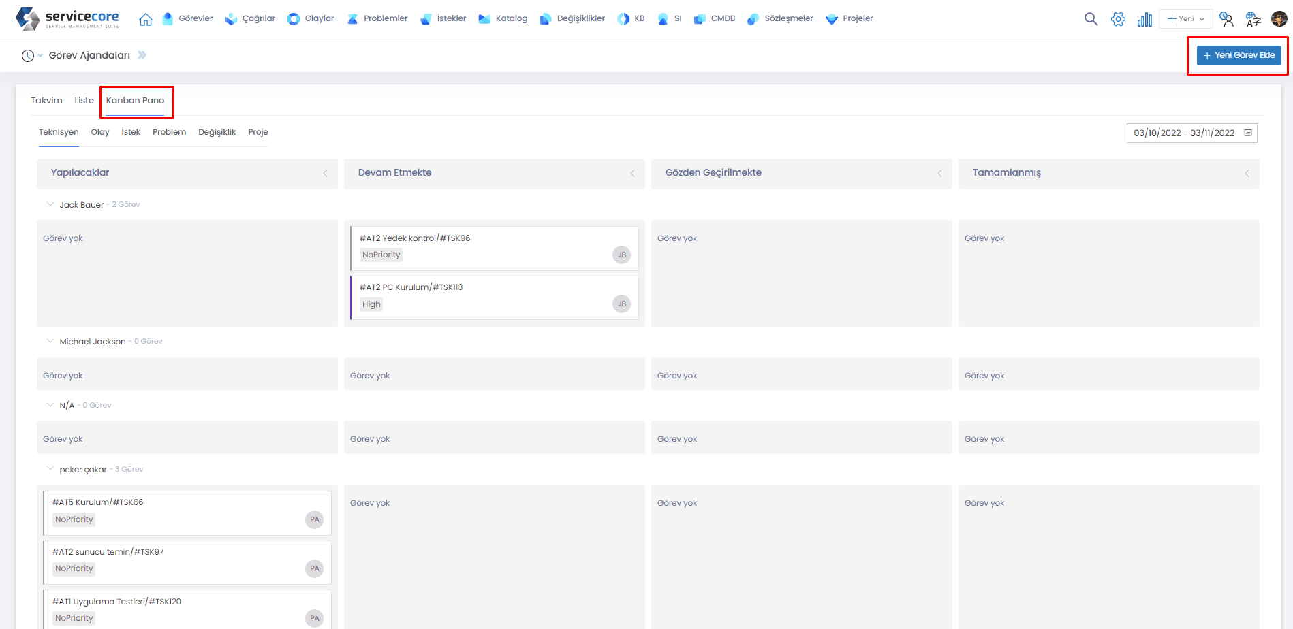Open SI module icon
The width and height of the screenshot is (1293, 629).
pos(663,19)
